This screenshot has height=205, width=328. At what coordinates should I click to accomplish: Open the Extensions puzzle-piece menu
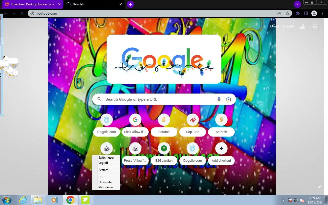pyautogui.click(x=298, y=13)
